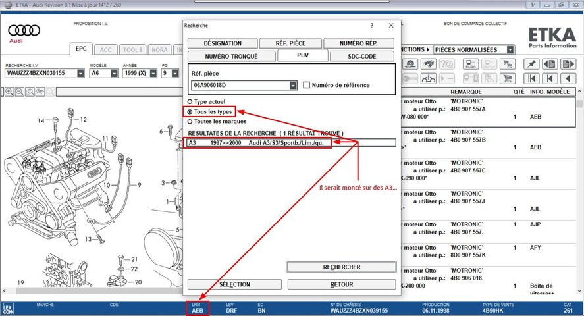The image size is (584, 316).
Task: Go to next illustration page
Action: pos(568,64)
